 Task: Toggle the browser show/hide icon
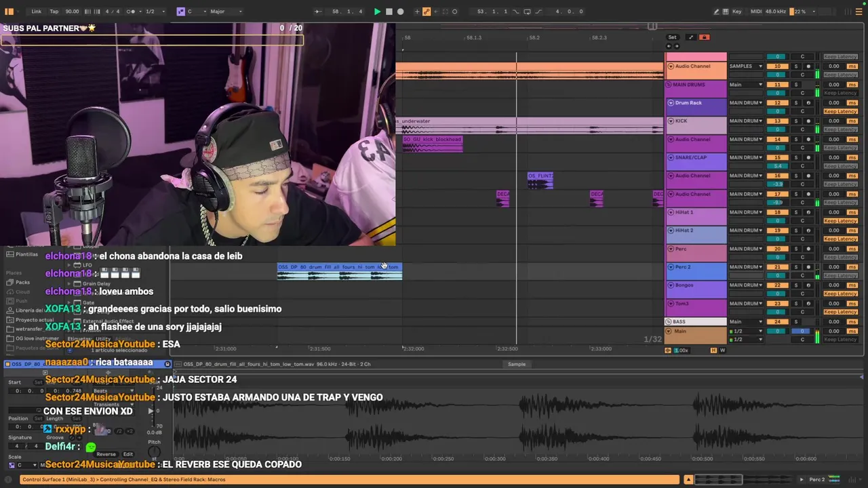9,12
